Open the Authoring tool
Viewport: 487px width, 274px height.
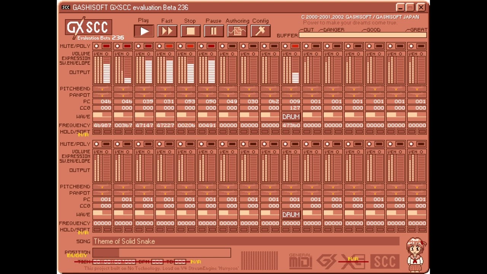(237, 31)
